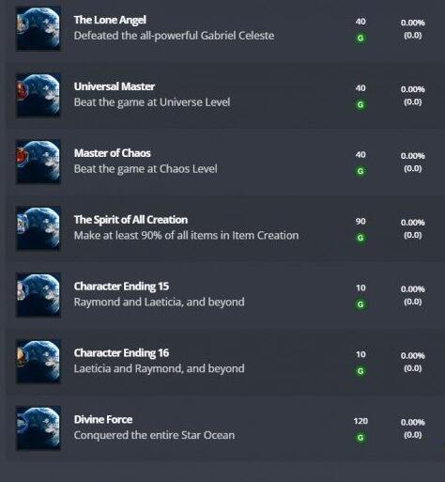Click the Character Ending 15 icon
Image resolution: width=445 pixels, height=482 pixels.
point(38,295)
